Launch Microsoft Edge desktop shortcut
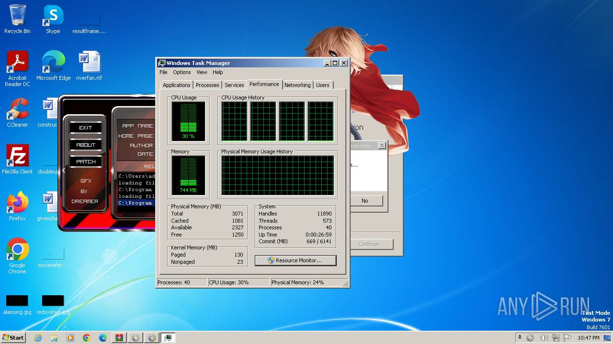This screenshot has width=613, height=344. 53,65
